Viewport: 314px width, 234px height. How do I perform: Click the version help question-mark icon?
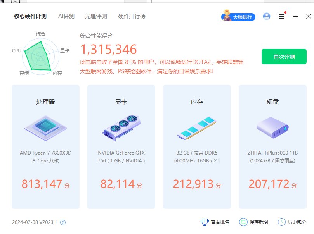coord(63,222)
